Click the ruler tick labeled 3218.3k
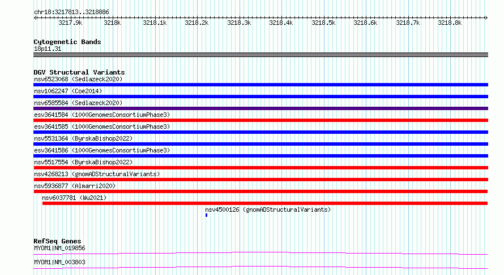 (x=239, y=23)
